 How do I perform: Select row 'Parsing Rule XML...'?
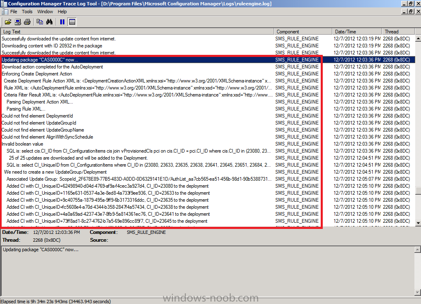pyautogui.click(x=208, y=109)
